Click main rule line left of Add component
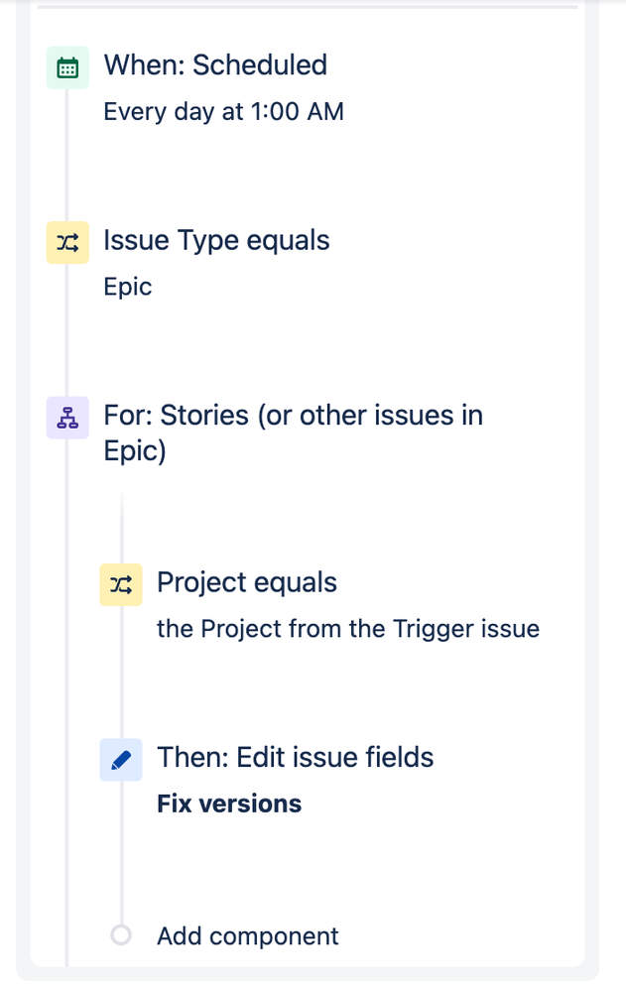 click(x=67, y=935)
